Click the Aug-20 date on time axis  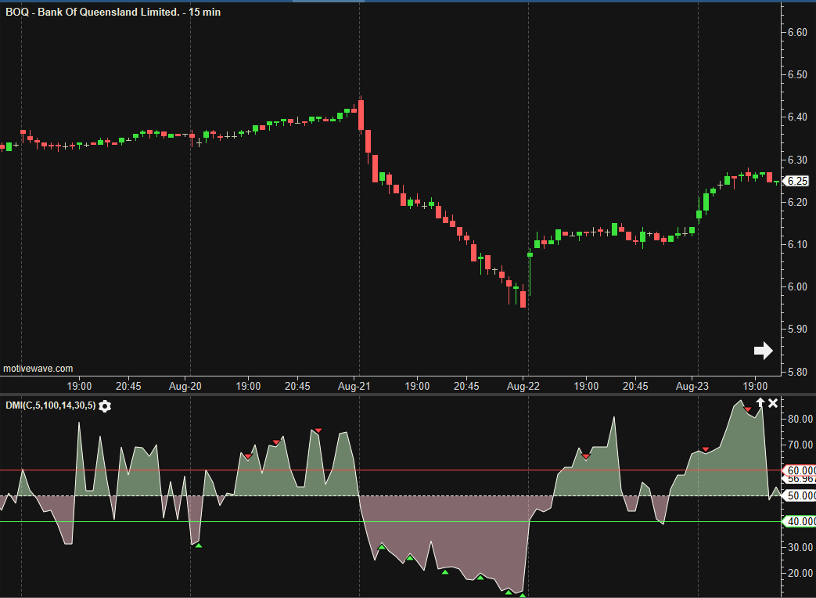click(185, 386)
